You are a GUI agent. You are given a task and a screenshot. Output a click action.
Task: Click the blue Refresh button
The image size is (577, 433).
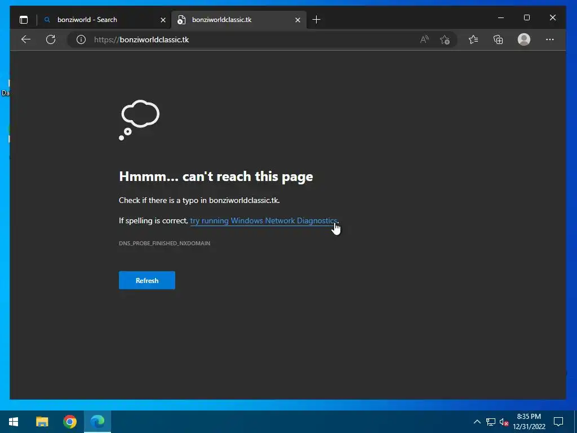[147, 280]
